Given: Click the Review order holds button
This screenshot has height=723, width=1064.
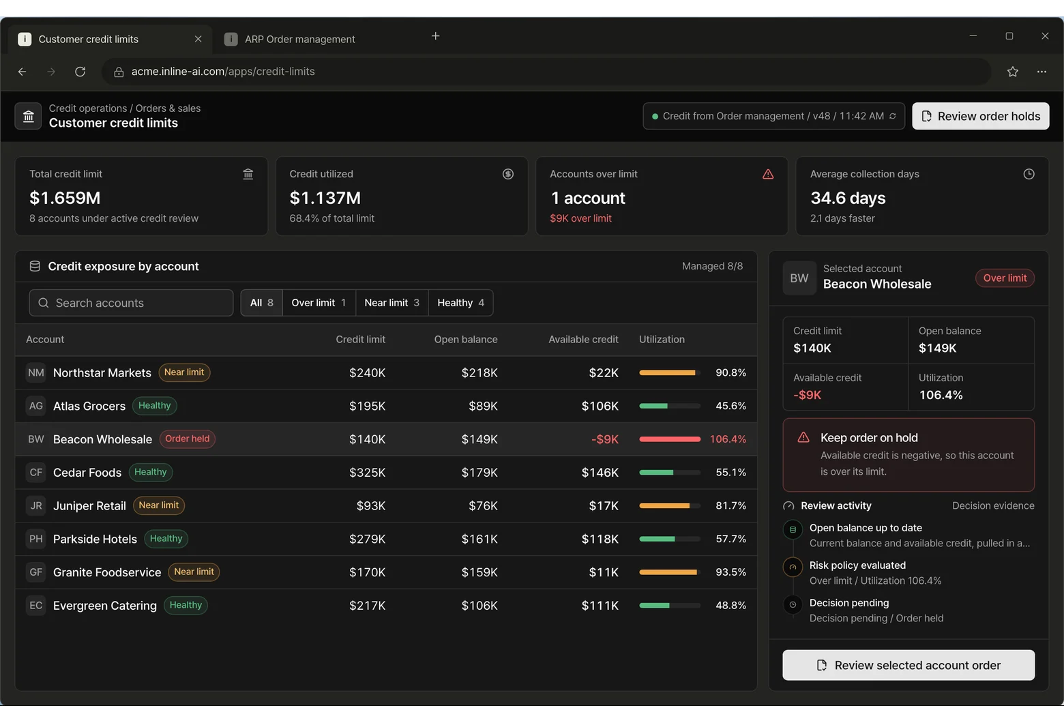Looking at the screenshot, I should pos(981,116).
